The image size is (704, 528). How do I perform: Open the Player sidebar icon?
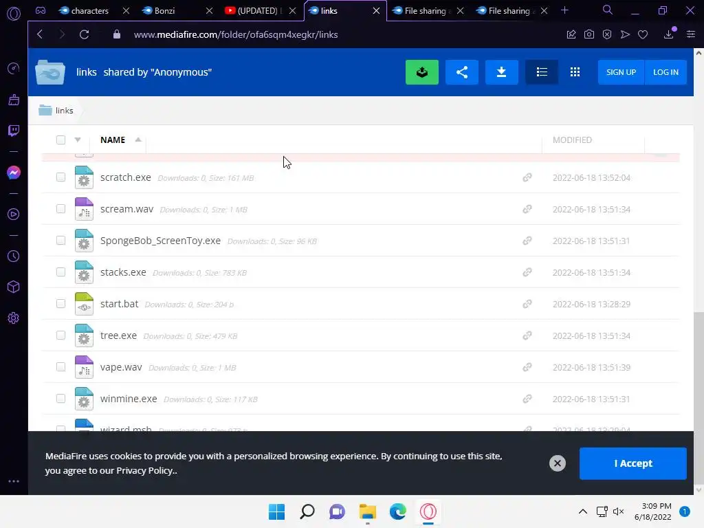[x=14, y=214]
